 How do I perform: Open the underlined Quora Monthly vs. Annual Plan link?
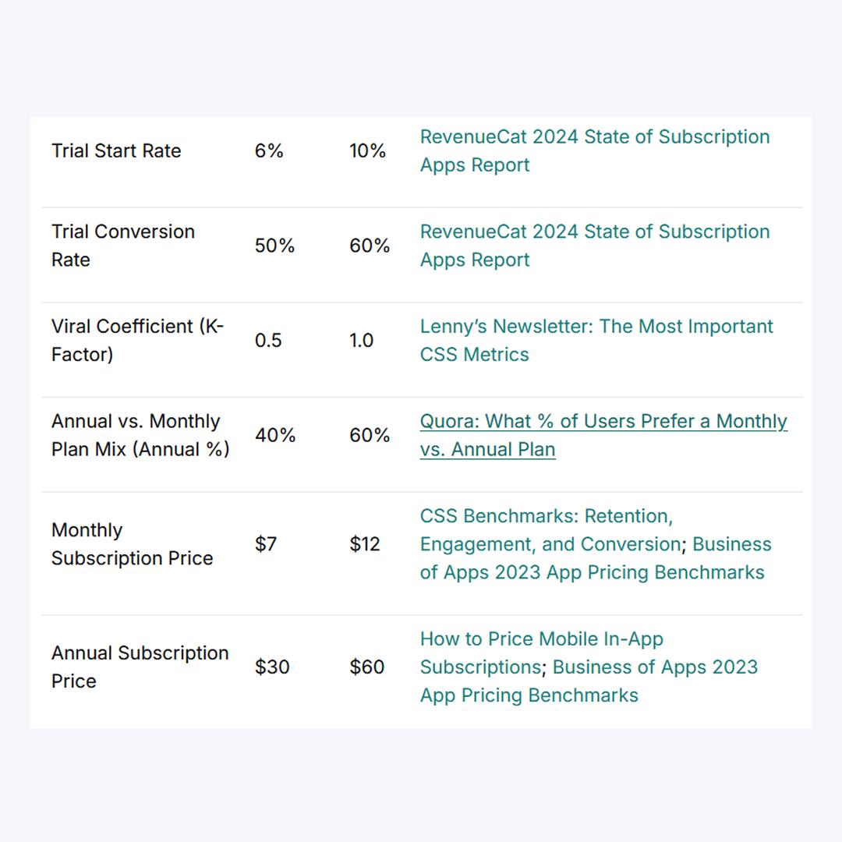point(603,436)
